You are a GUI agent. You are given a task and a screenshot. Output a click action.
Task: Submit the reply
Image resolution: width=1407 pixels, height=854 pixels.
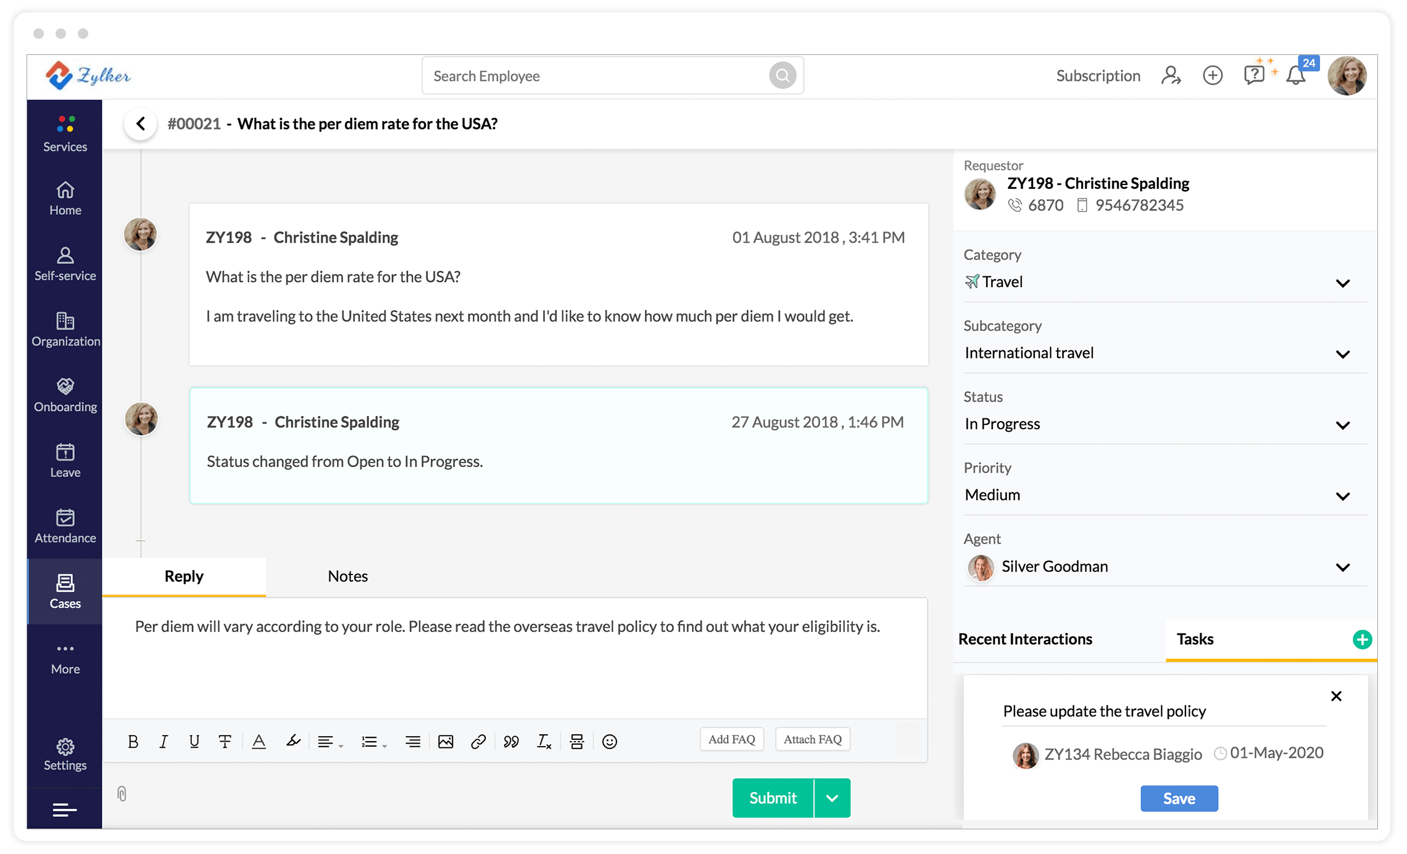(773, 798)
